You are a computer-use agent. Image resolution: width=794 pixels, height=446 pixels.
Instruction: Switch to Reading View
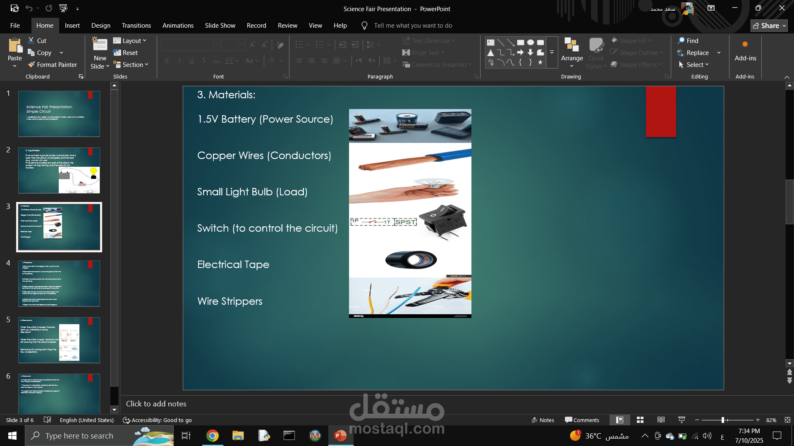[661, 420]
